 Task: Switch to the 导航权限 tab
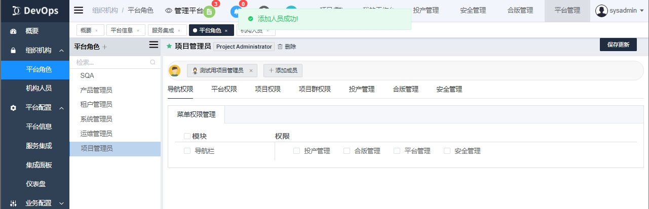[180, 89]
